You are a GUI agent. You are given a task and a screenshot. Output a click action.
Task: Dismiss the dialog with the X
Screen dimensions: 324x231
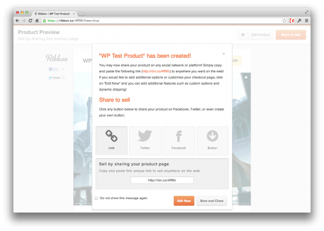pyautogui.click(x=224, y=53)
